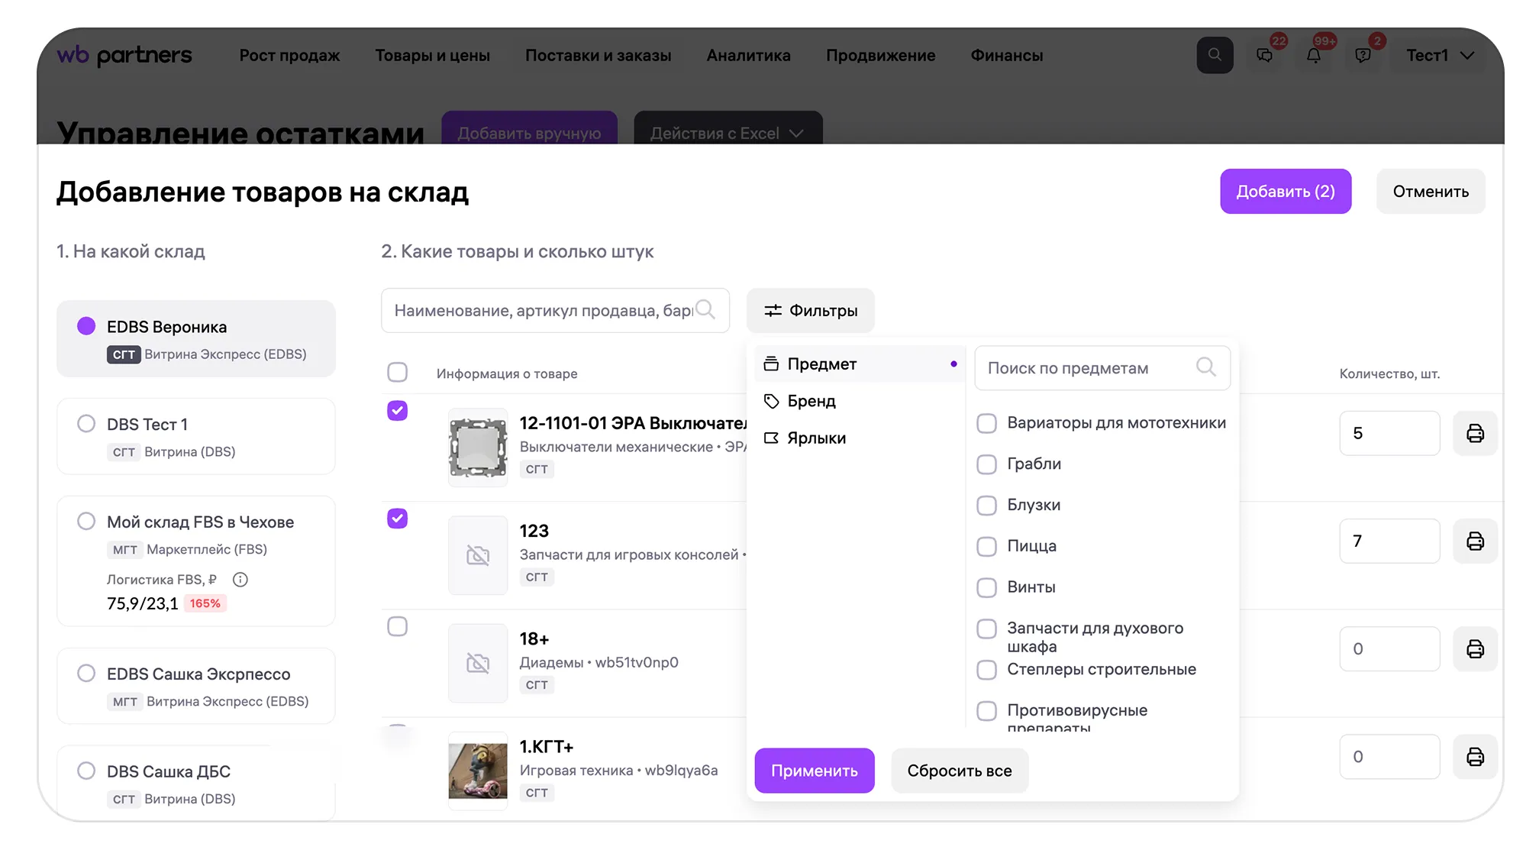Click print icon for product 123 row
This screenshot has width=1539, height=850.
[x=1474, y=541]
